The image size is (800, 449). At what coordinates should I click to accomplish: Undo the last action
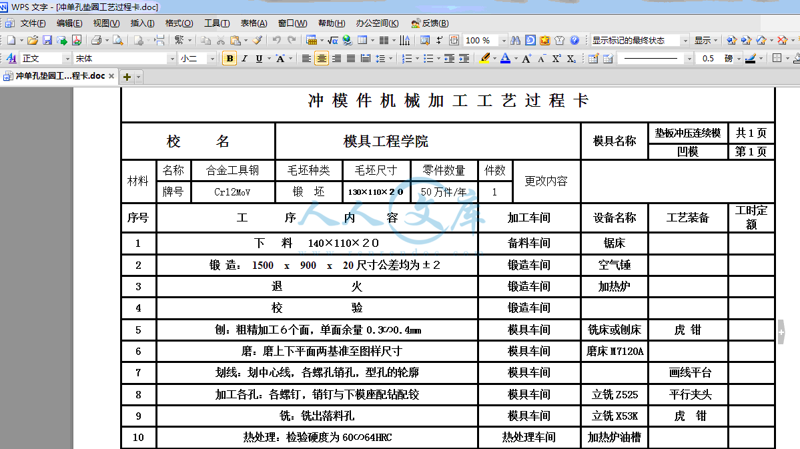[x=276, y=40]
